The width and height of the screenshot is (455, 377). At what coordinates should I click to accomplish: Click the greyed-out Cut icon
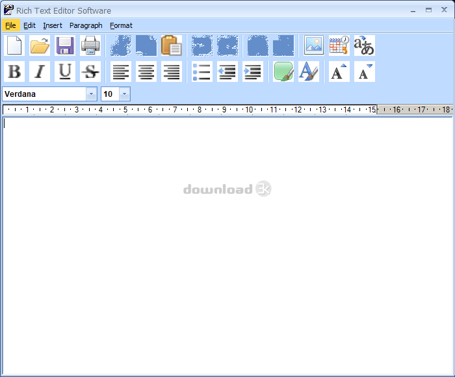(121, 45)
